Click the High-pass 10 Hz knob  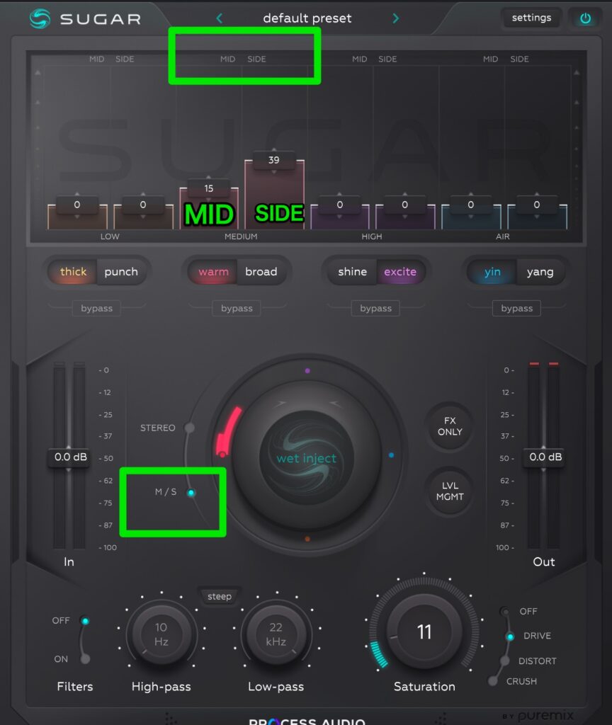coord(161,634)
